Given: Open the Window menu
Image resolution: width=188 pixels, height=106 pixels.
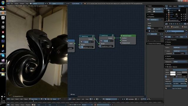Looking at the screenshot, I should (22, 4).
